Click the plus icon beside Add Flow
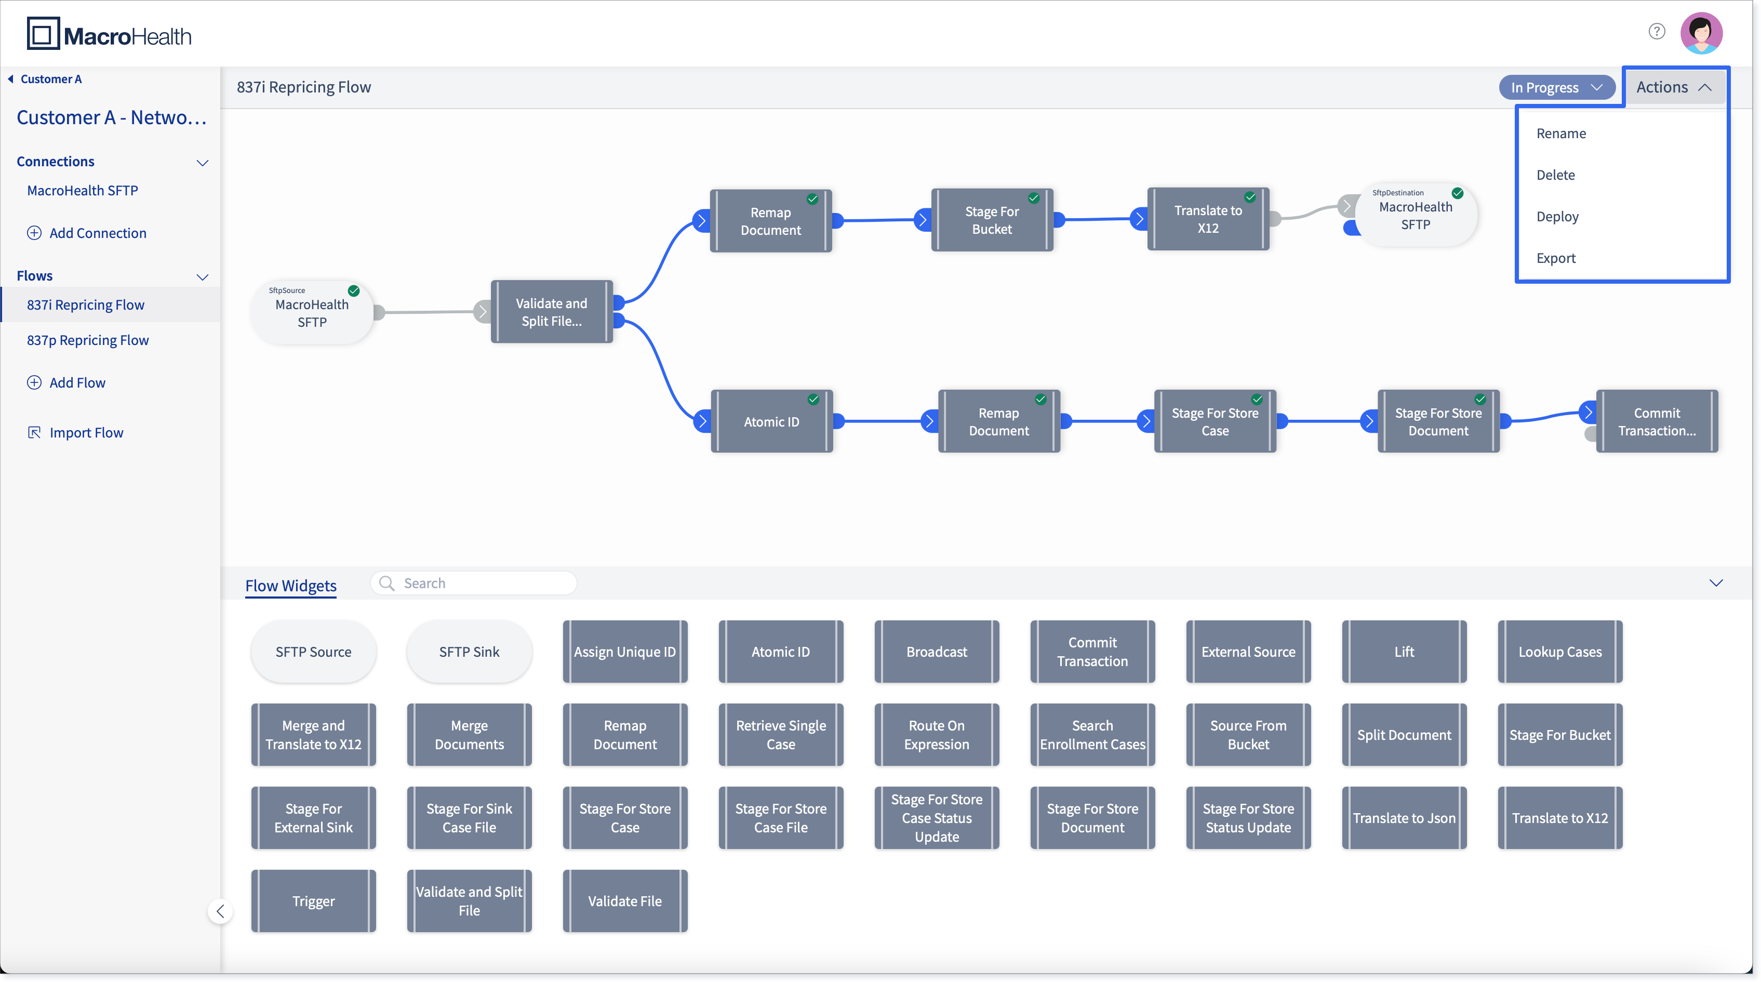 point(33,382)
